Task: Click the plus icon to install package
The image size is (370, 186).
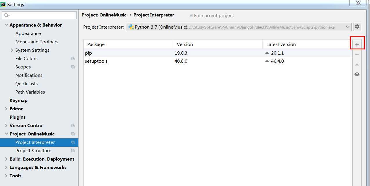Action: [357, 45]
